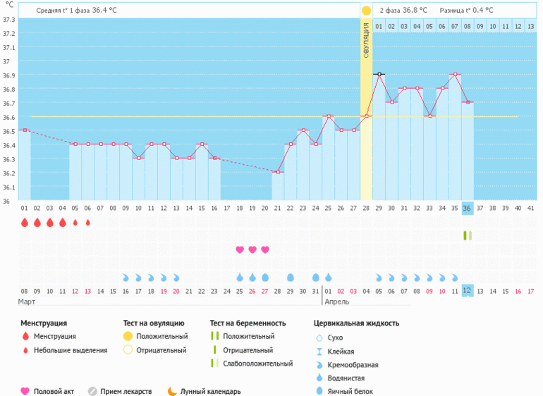Click the highlighted April date 12
The width and height of the screenshot is (543, 396).
coord(467,291)
